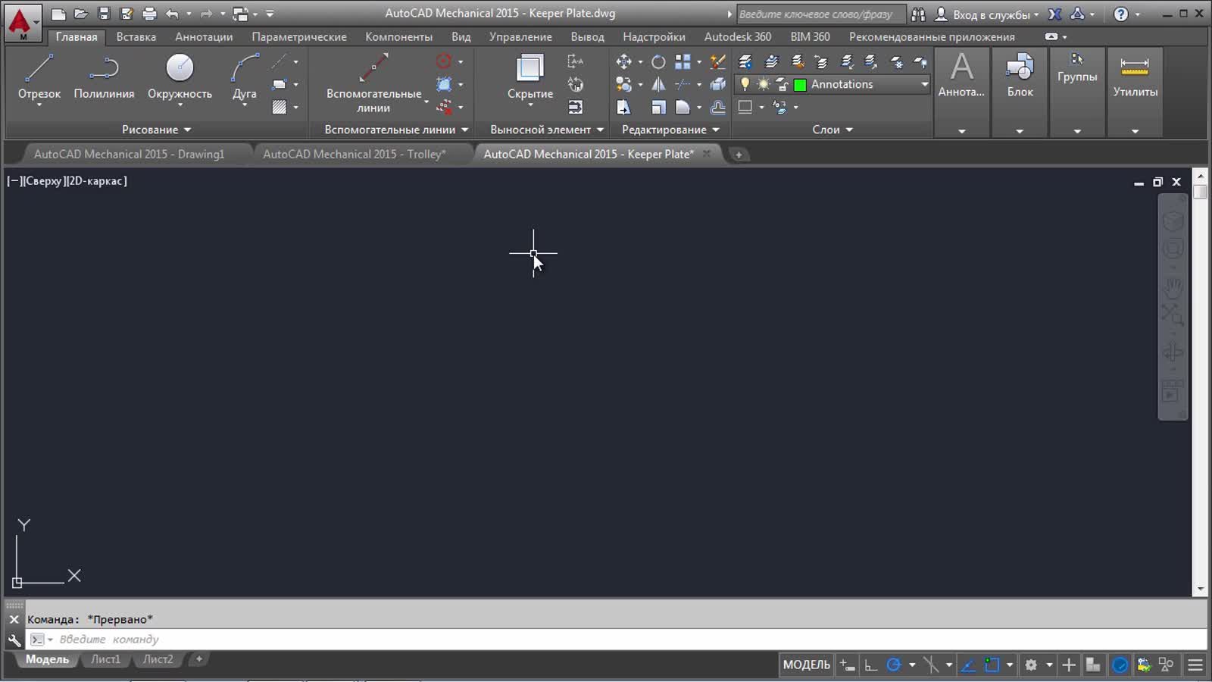Viewport: 1212px width, 682px height.
Task: Select the Array tool icon
Action: tap(683, 62)
